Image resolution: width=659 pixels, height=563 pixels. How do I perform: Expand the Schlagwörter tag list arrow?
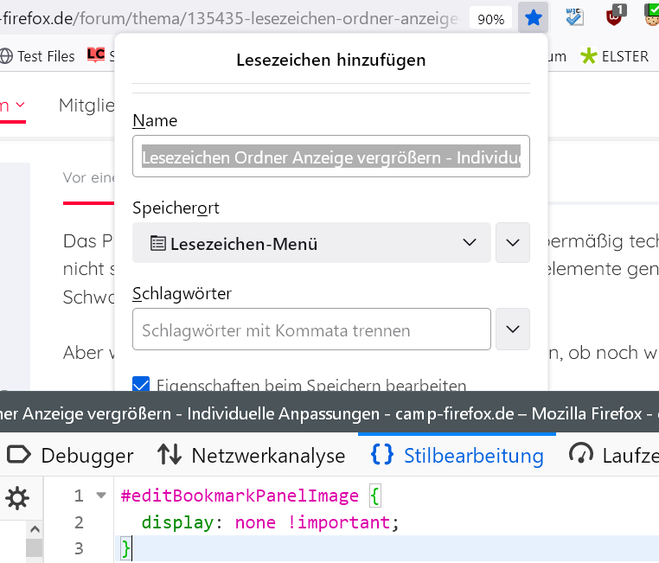(x=512, y=329)
